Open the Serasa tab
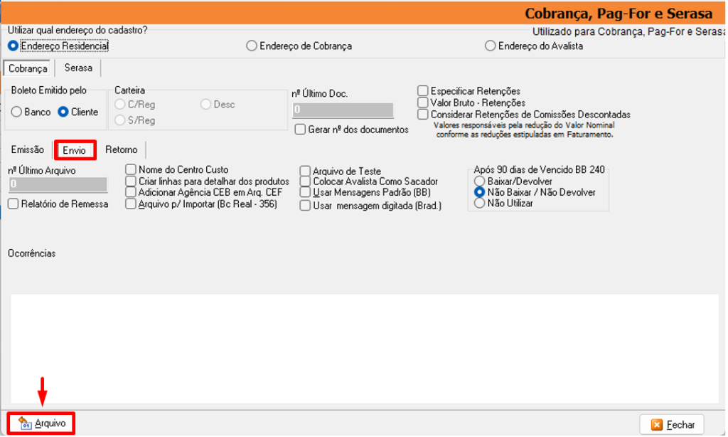Screen dimensions: 728x437 pyautogui.click(x=78, y=68)
